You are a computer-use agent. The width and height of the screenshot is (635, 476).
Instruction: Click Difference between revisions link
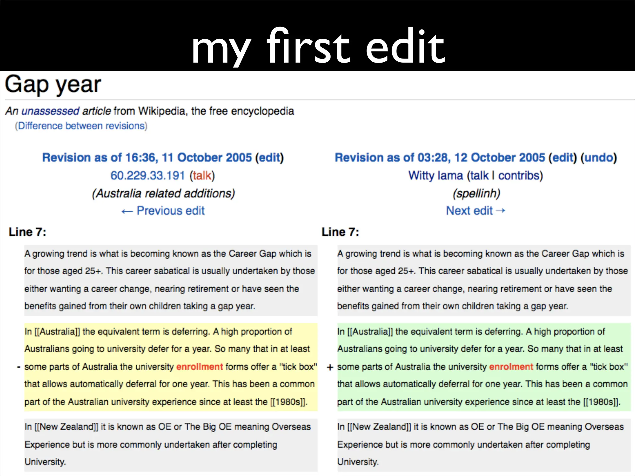pos(81,126)
